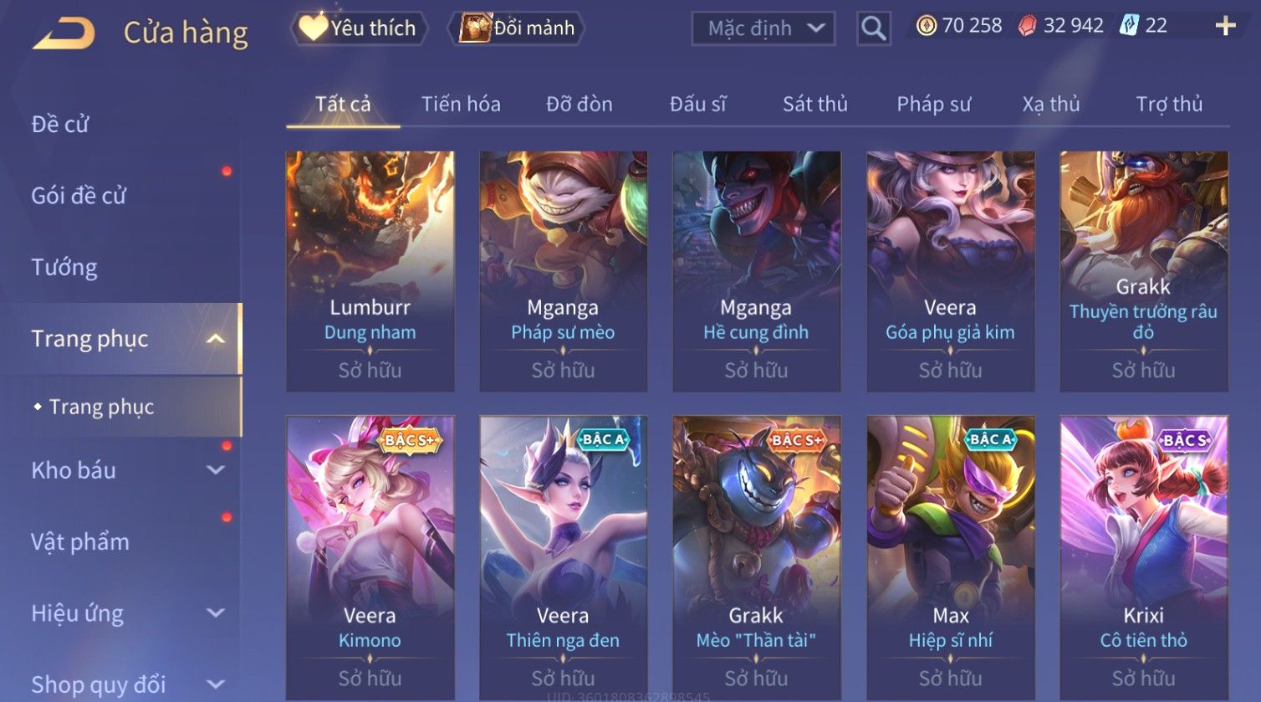This screenshot has width=1261, height=702.
Task: Open Yêu thích favorites heart button
Action: [x=359, y=28]
